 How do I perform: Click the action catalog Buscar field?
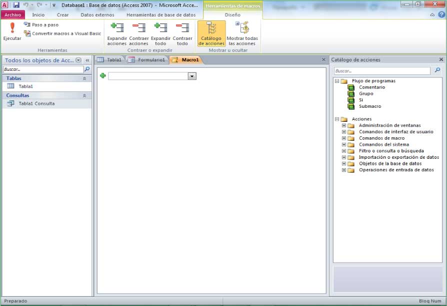point(382,71)
